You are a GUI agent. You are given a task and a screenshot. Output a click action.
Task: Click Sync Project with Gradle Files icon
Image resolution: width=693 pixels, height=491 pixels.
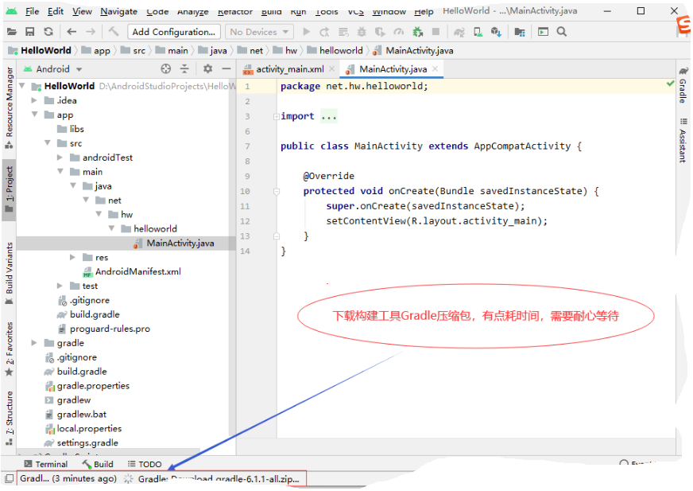pyautogui.click(x=459, y=32)
